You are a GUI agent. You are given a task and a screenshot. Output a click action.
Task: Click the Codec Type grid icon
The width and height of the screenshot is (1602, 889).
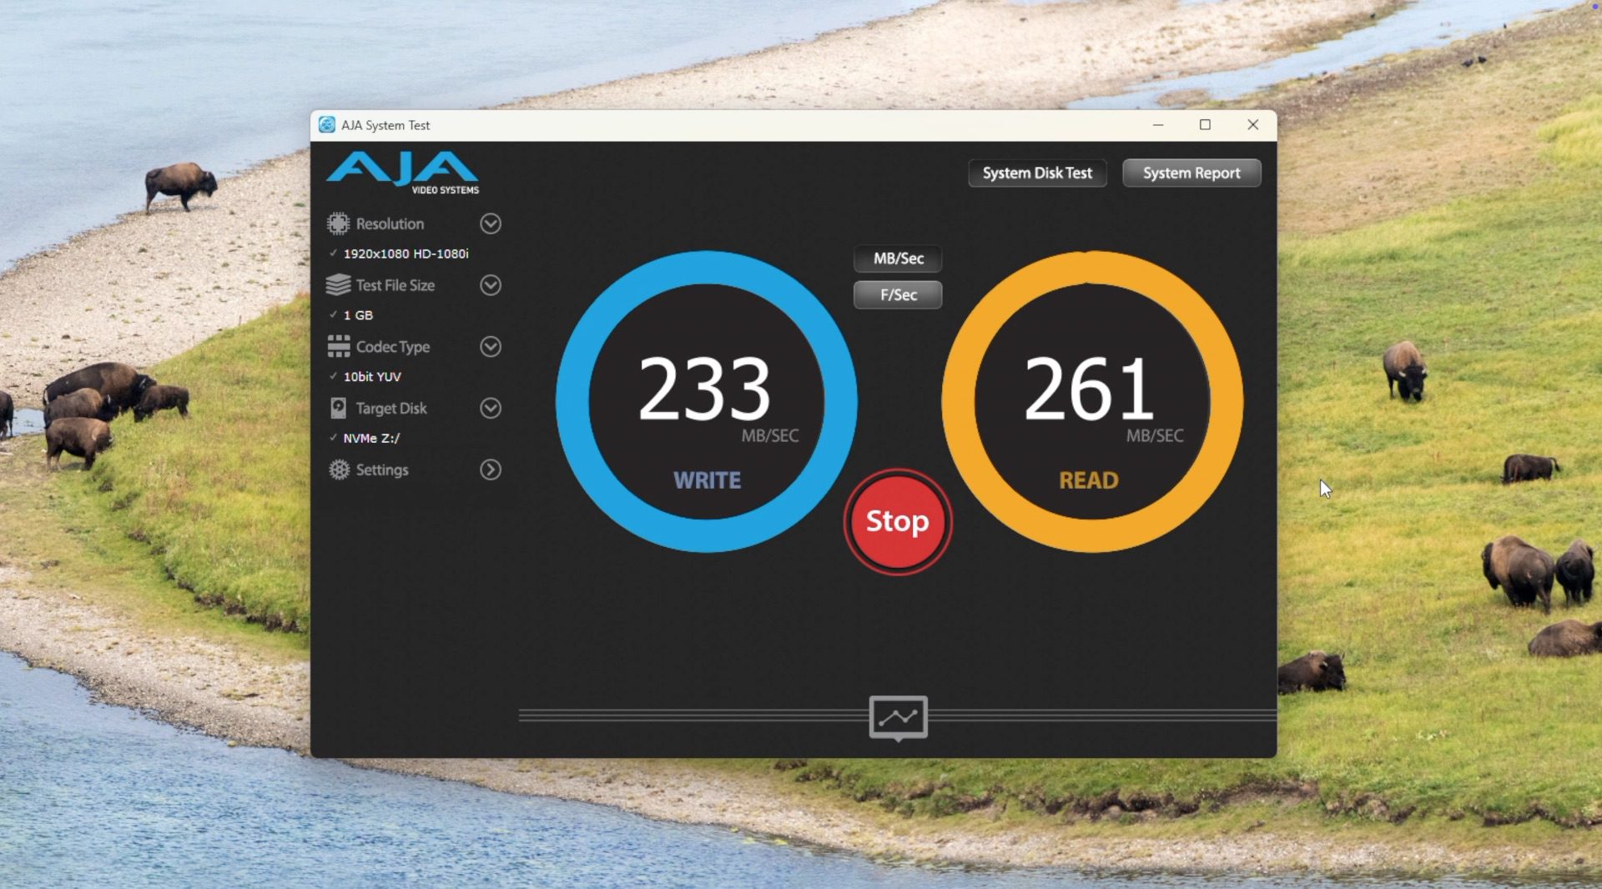(338, 346)
